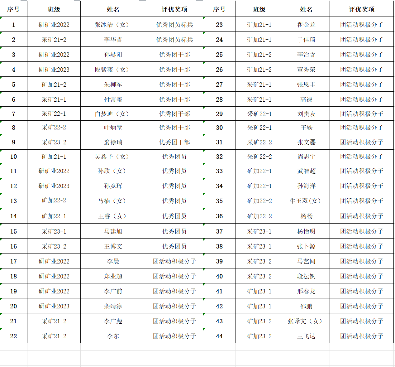Select the cell containing 张译文（女）
The width and height of the screenshot is (395, 367).
[306, 321]
